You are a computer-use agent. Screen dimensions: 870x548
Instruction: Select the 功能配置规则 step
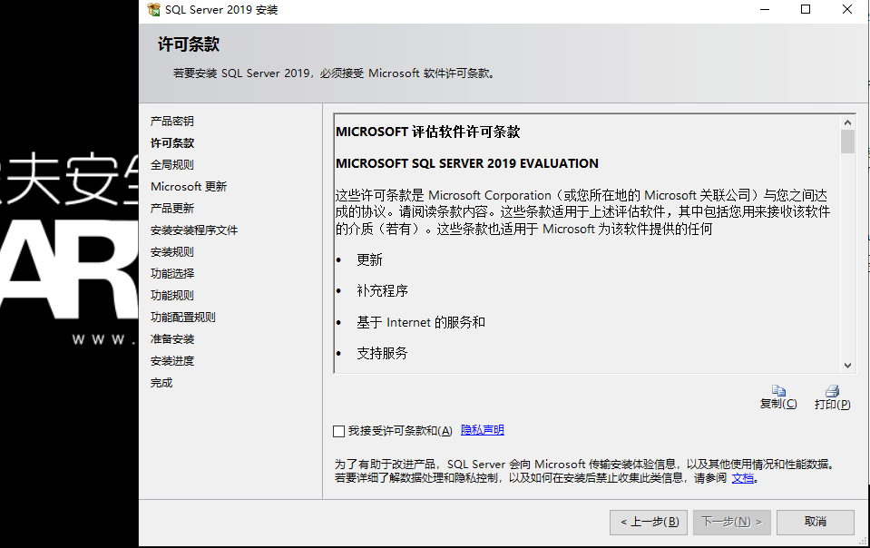(181, 316)
